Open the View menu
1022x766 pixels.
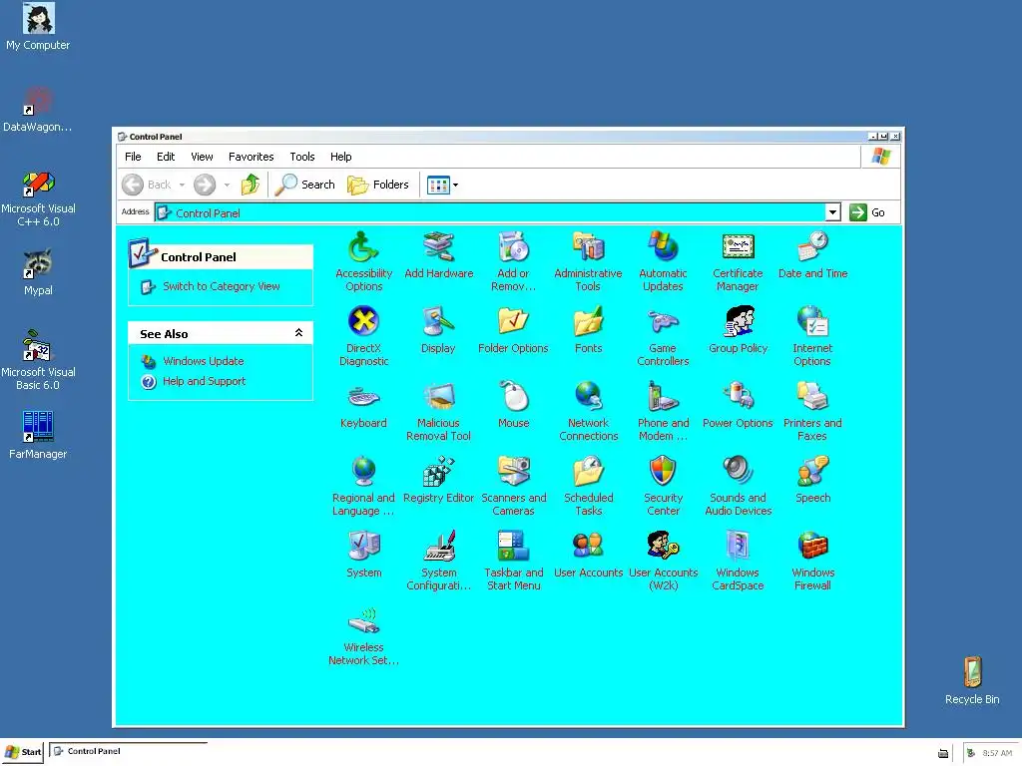point(202,157)
